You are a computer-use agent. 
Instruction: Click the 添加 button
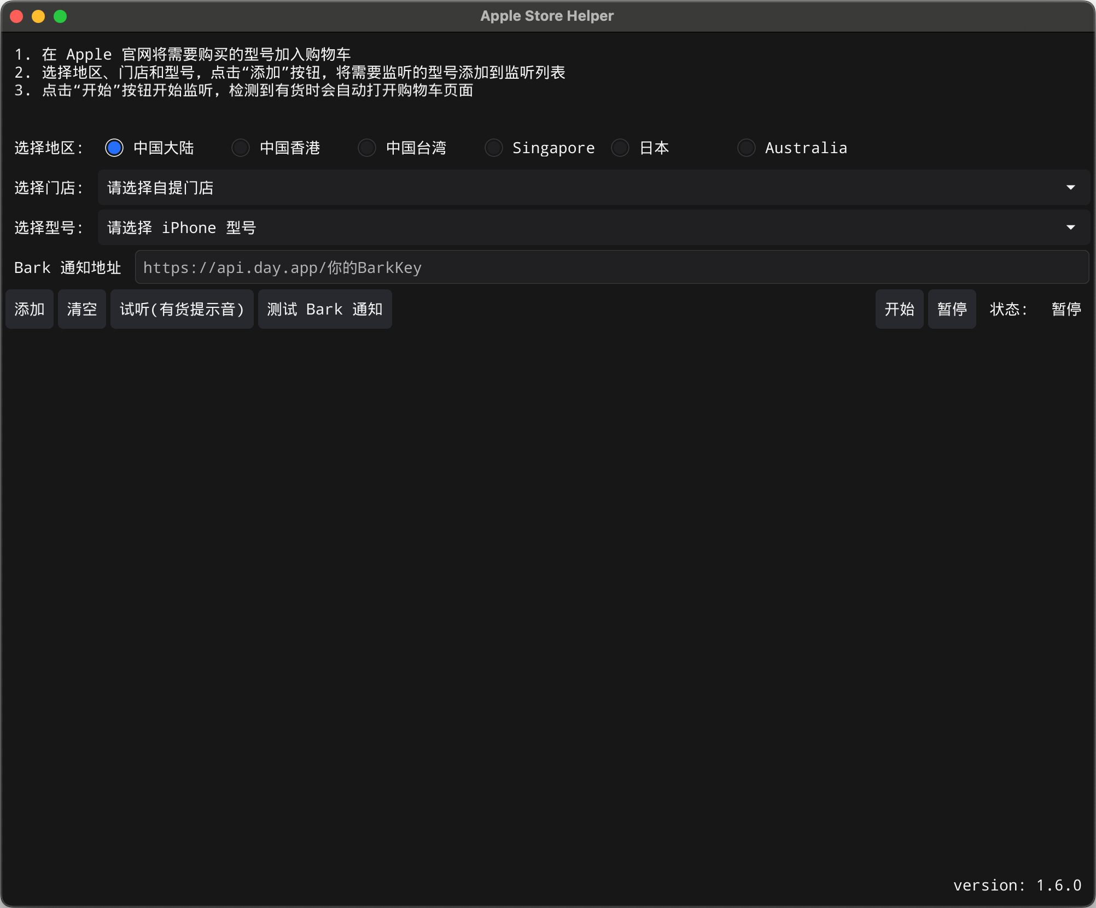tap(30, 309)
